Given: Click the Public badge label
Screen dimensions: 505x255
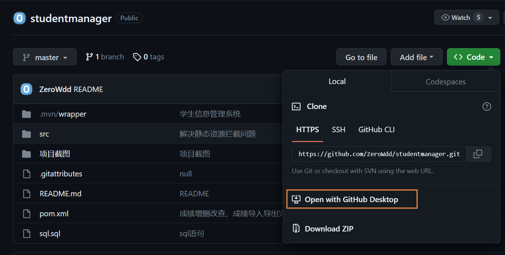Looking at the screenshot, I should [129, 18].
